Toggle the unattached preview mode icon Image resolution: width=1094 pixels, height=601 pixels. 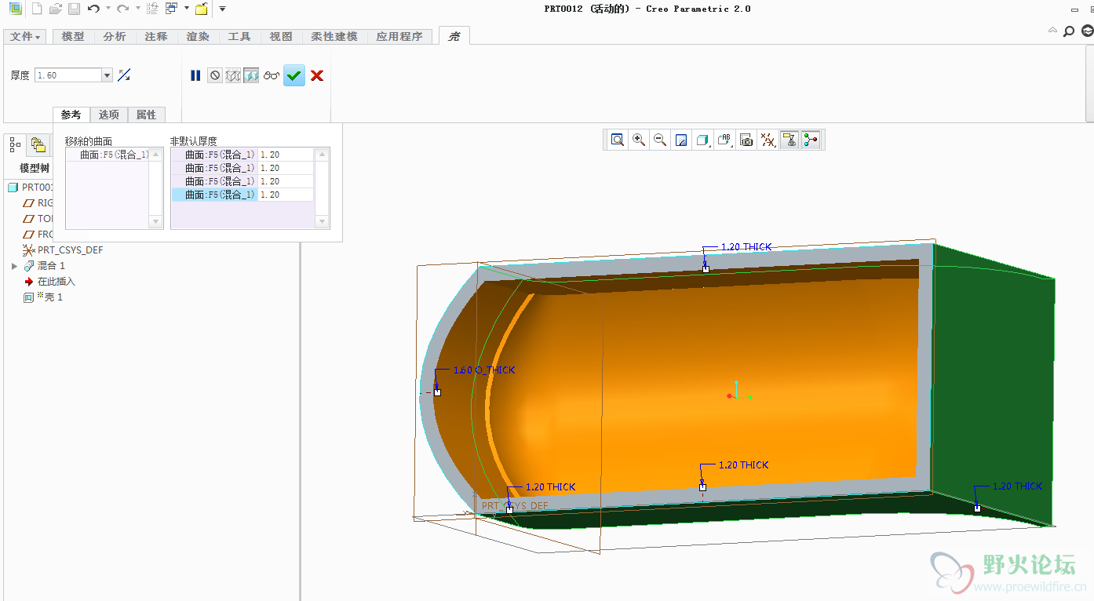(x=233, y=75)
